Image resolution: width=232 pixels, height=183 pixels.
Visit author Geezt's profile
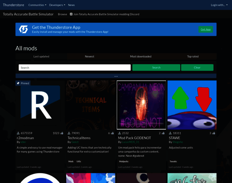tap(75, 142)
